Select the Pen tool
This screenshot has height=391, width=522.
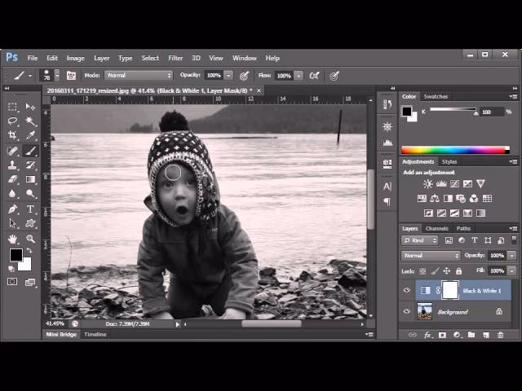[12, 209]
